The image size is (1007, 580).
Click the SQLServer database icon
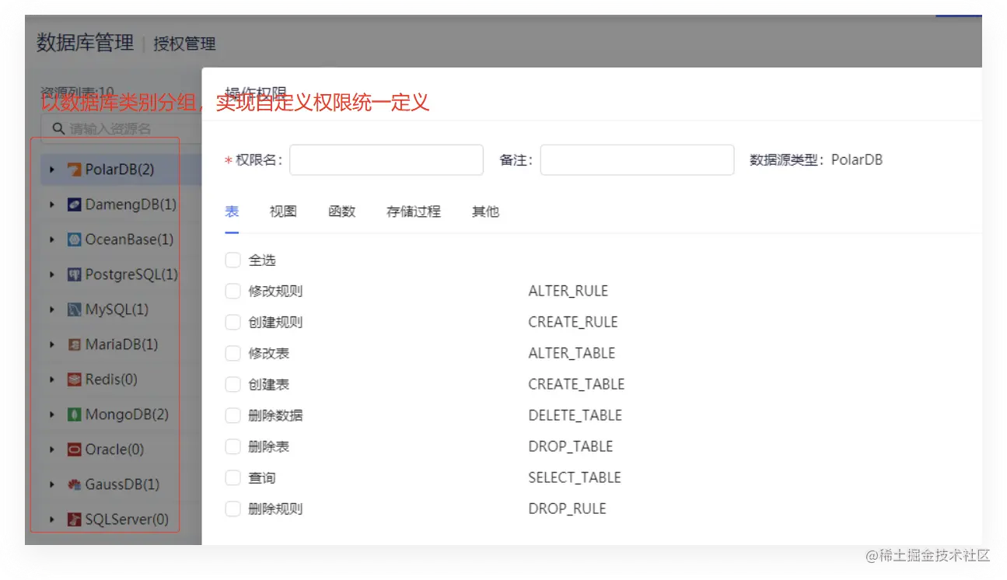pyautogui.click(x=75, y=519)
